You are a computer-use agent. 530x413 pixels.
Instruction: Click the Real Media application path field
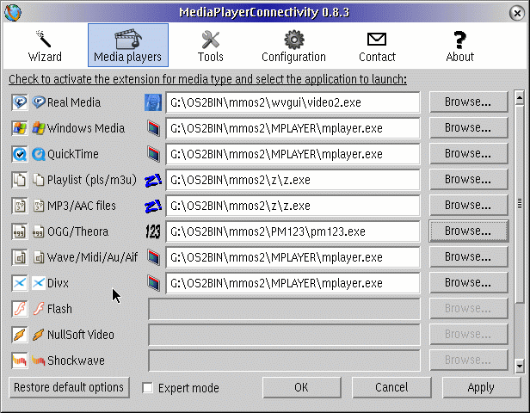click(x=293, y=102)
